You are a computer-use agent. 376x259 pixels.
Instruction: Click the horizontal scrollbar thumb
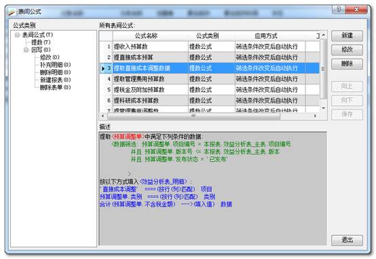click(193, 116)
